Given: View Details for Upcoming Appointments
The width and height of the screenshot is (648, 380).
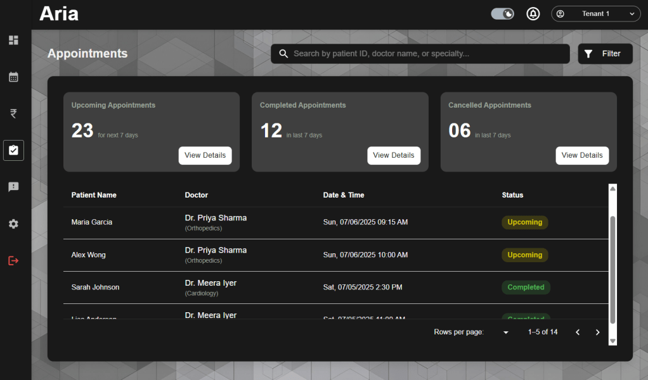Looking at the screenshot, I should click(x=205, y=156).
